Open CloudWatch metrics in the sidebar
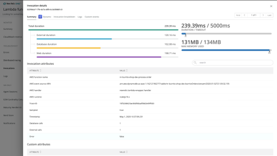277x156 pixels. click(x=13, y=37)
